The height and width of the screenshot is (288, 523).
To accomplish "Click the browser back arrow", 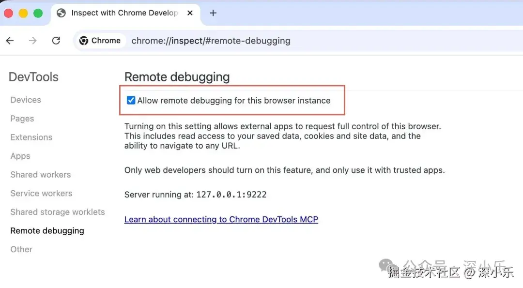I will pos(10,41).
